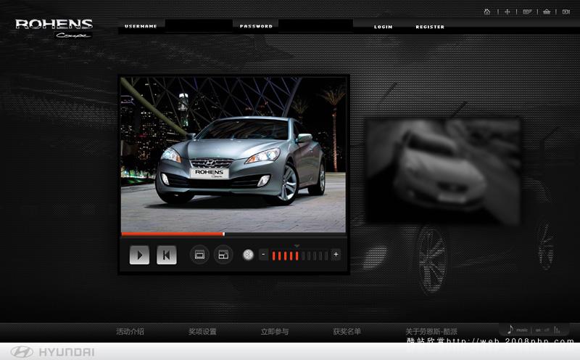Image resolution: width=580 pixels, height=360 pixels.
Task: Click the video camera icon at top right
Action: [566, 12]
